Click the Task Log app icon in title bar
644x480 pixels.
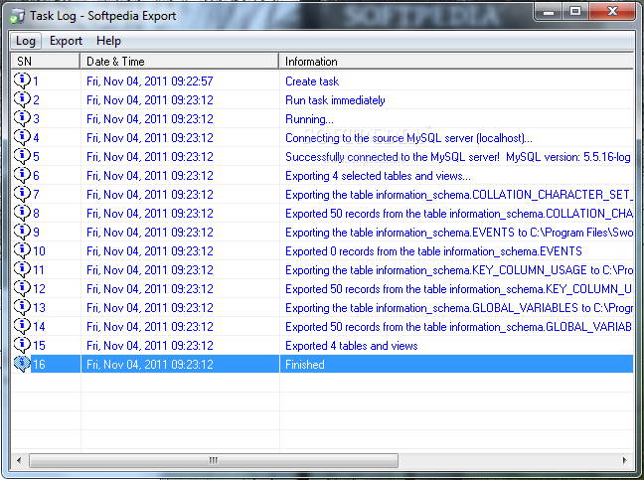pyautogui.click(x=17, y=16)
